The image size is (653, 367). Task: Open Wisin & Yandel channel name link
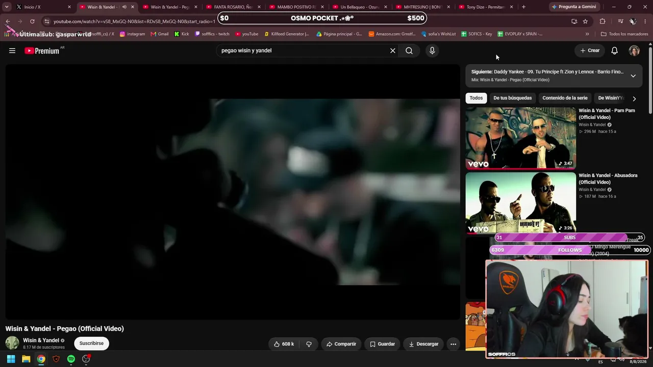pos(41,340)
